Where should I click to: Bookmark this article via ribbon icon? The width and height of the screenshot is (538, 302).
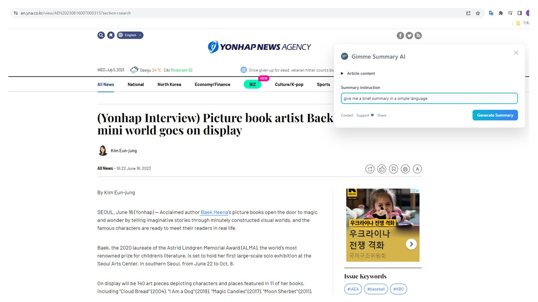coord(393,169)
